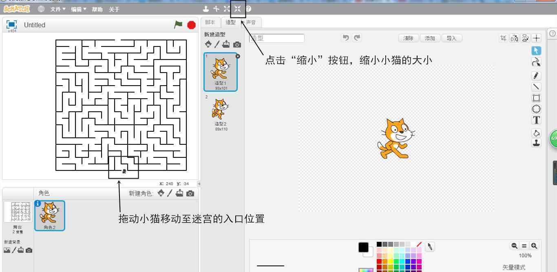This screenshot has width=557, height=272.
Task: Open the 帮助 menu
Action: (97, 9)
